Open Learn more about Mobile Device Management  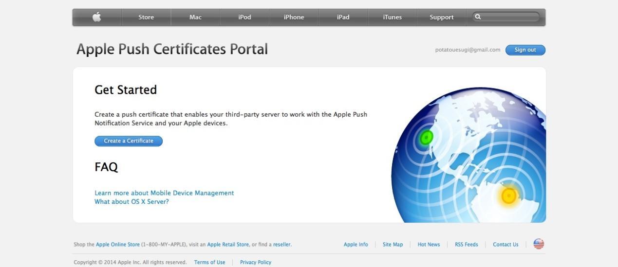[164, 193]
